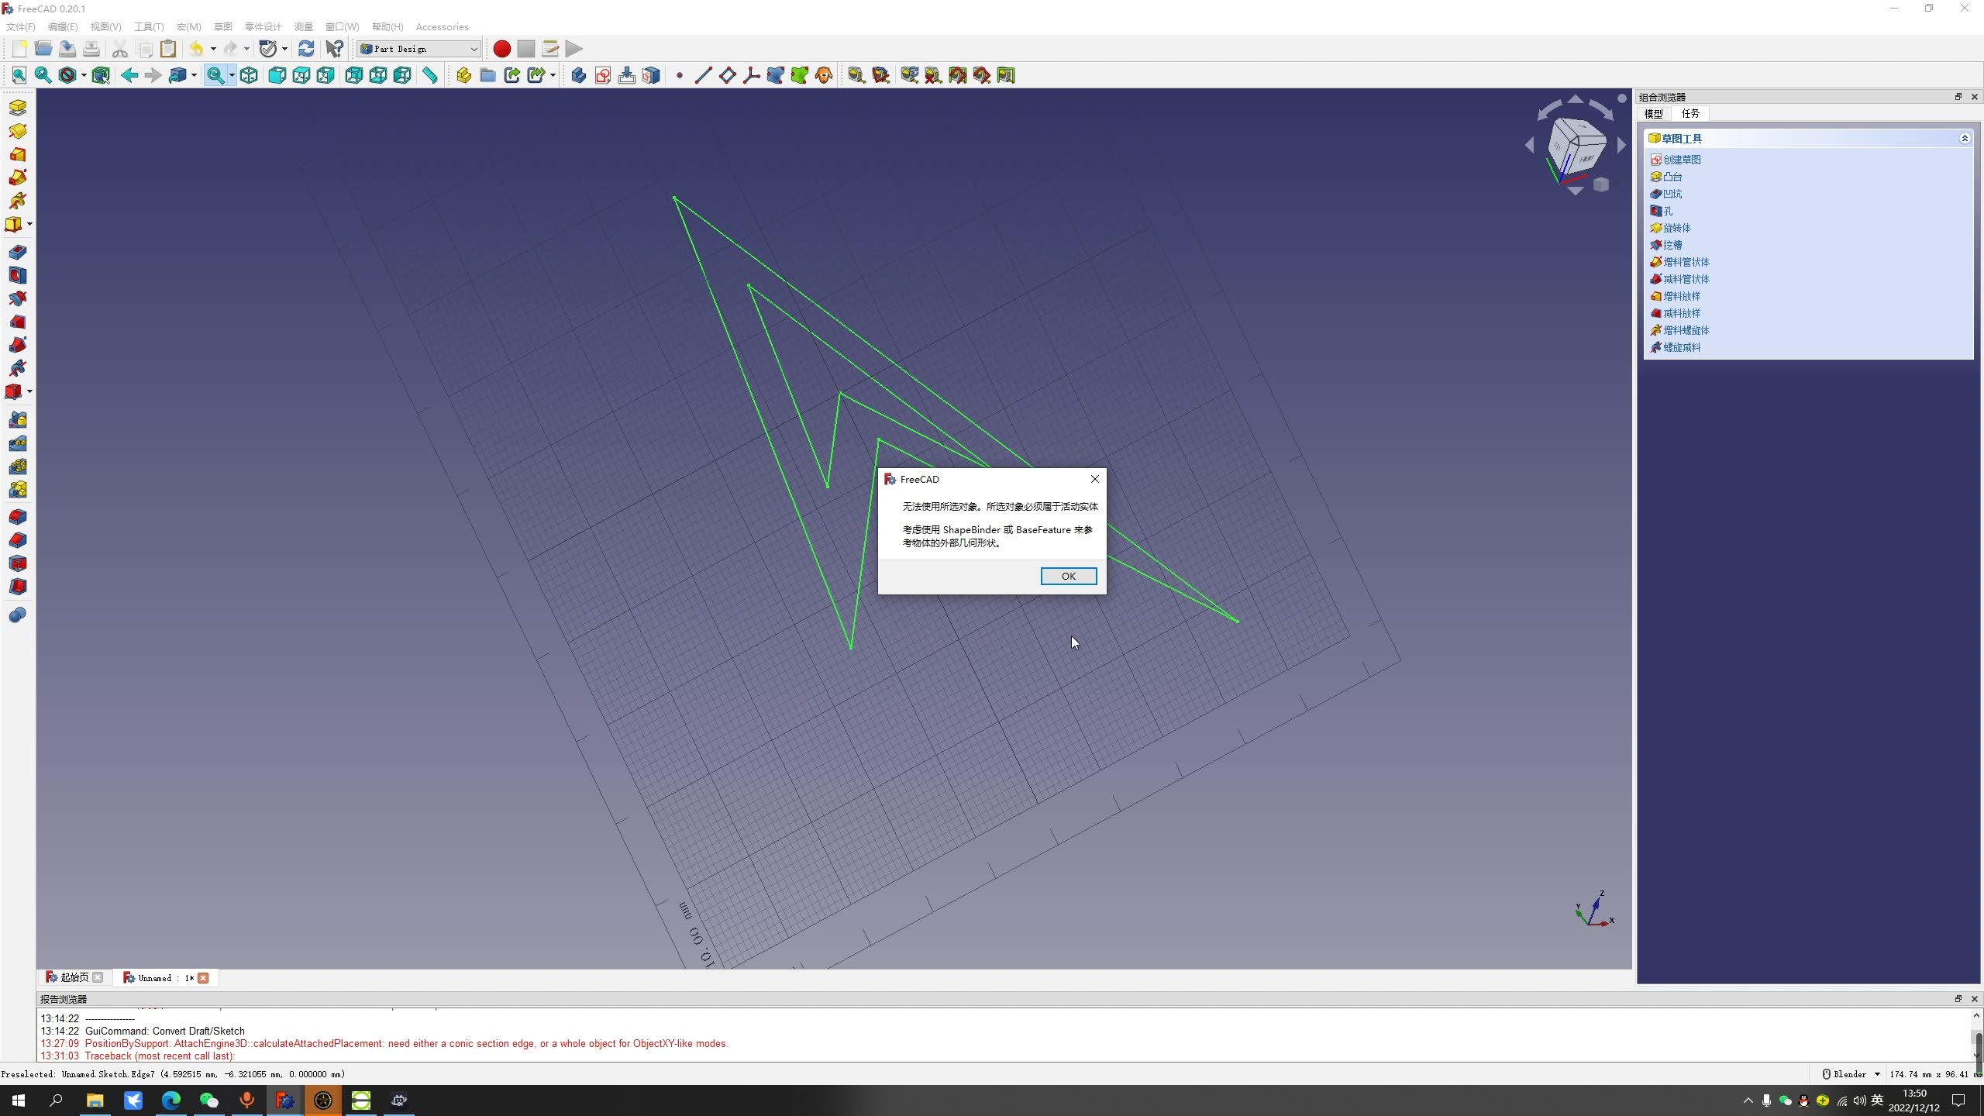This screenshot has height=1116, width=1984.
Task: Switch to the 模型 tab
Action: coord(1653,114)
